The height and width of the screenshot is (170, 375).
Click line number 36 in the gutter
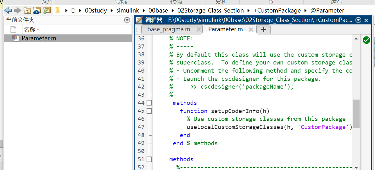click(141, 39)
